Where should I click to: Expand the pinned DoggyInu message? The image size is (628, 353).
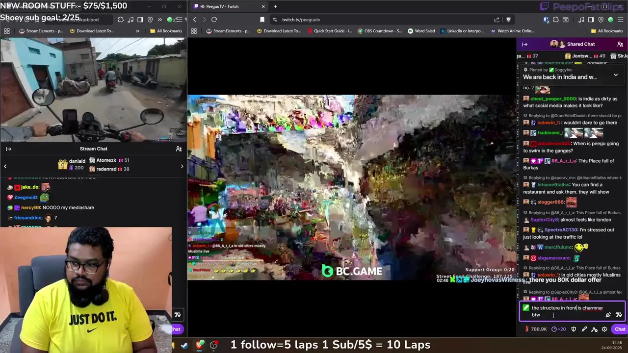(616, 75)
